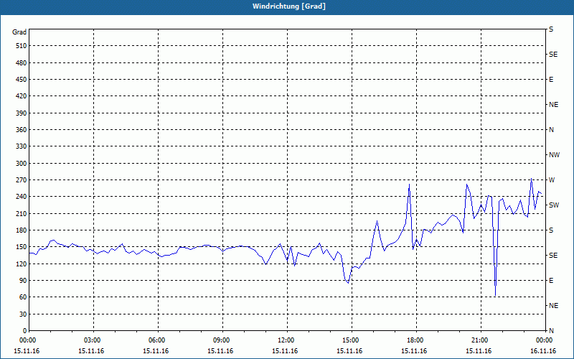Click the 330 axis tick
Screen dimensions: 574x359
click(x=22, y=146)
